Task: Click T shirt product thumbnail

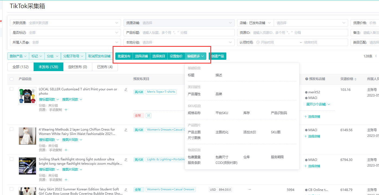Action: click(27, 96)
